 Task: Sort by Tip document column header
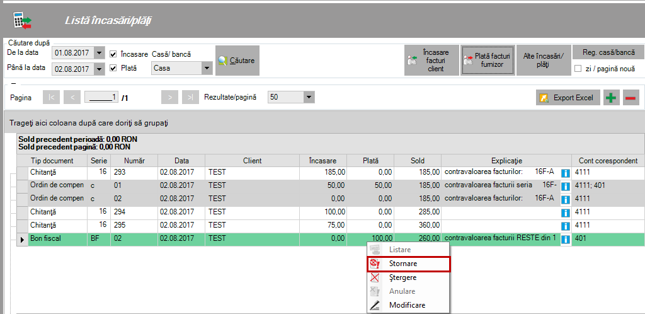pos(52,161)
